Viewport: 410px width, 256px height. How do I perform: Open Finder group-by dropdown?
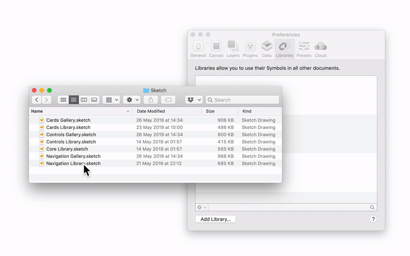tap(111, 100)
